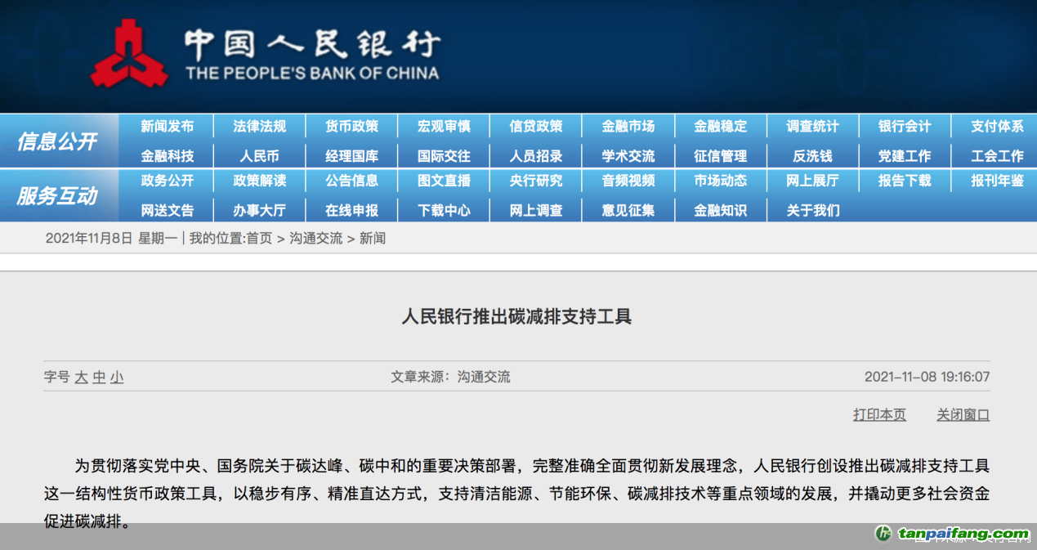Image resolution: width=1037 pixels, height=550 pixels.
Task: Click the 打印本页 print link
Action: coord(879,415)
